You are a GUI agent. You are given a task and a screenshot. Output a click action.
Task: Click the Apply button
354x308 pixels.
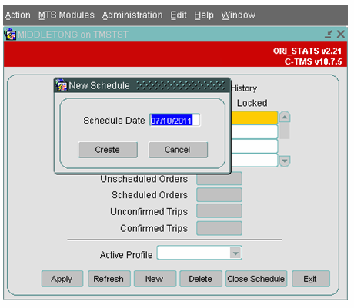tap(62, 279)
